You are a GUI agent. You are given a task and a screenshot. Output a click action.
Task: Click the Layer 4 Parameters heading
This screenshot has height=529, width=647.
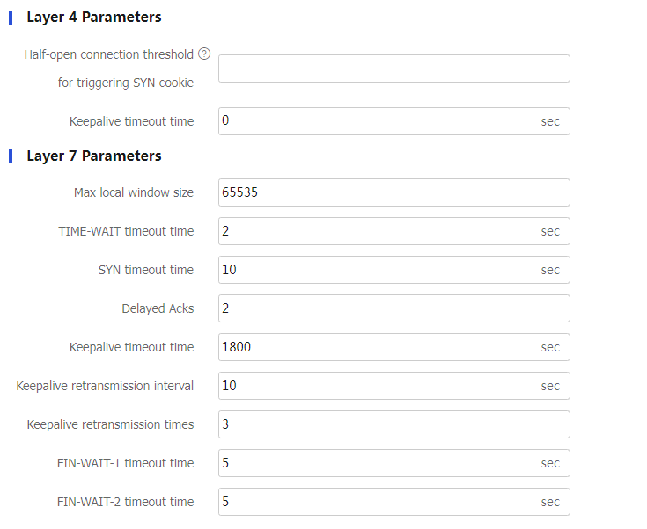point(94,17)
